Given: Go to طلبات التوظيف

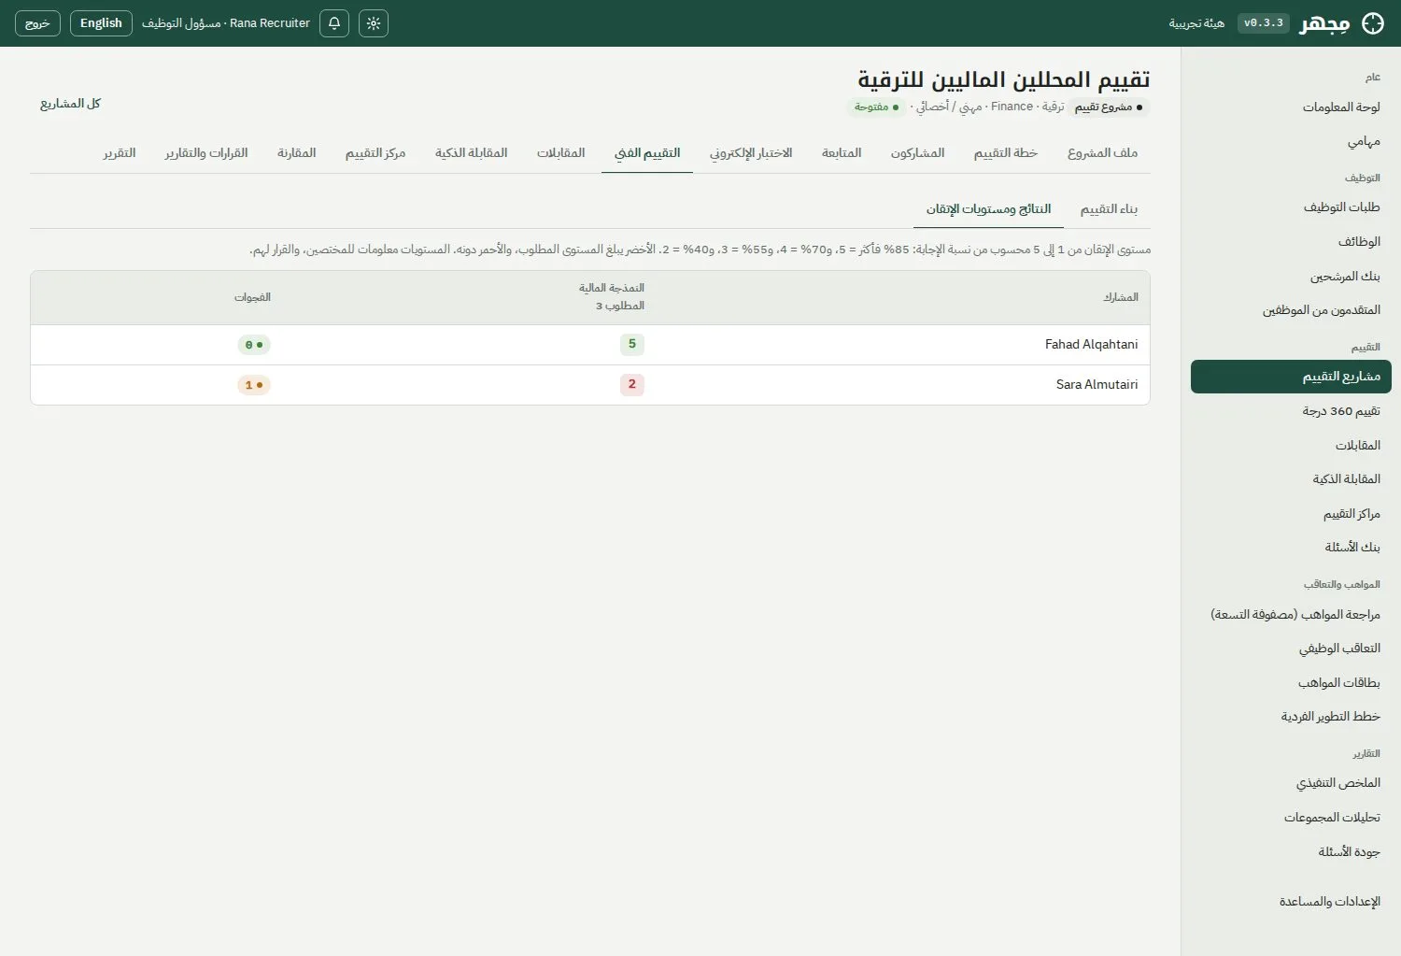Looking at the screenshot, I should click(x=1291, y=207).
